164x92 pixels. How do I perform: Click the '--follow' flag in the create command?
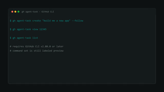[x=77, y=21]
